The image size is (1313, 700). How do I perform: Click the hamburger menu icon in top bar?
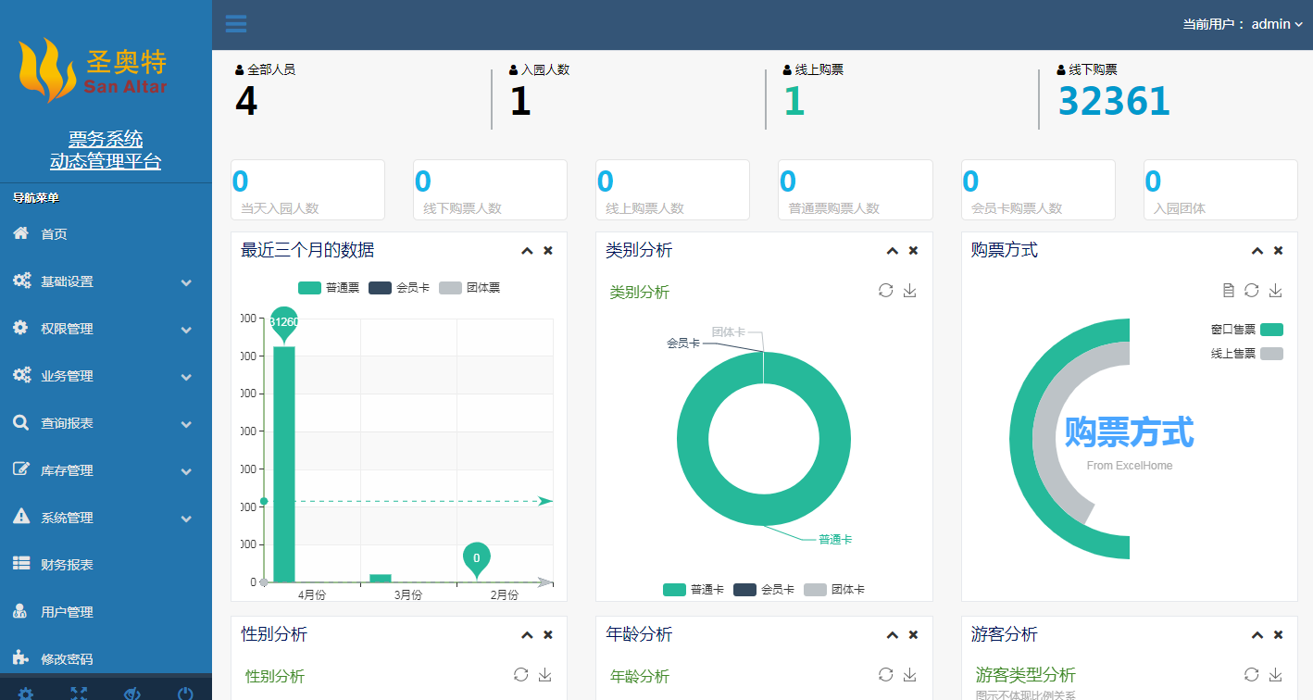click(236, 24)
